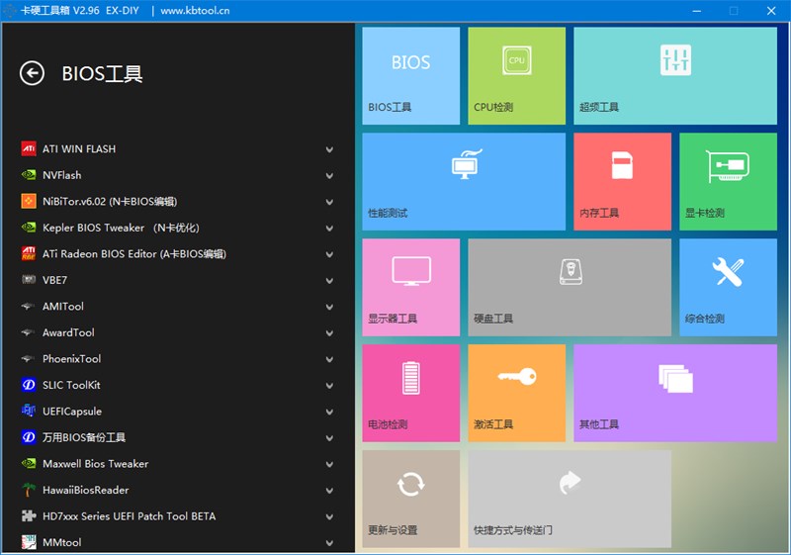The width and height of the screenshot is (791, 555).
Task: Click the HD7xxx puzzle piece icon
Action: click(29, 515)
